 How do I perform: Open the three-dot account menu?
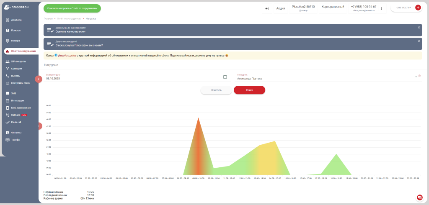[x=382, y=8]
